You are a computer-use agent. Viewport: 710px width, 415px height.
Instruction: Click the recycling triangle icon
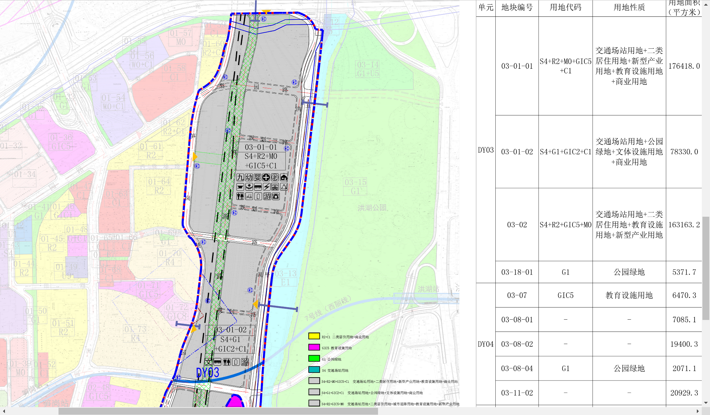[x=284, y=186]
